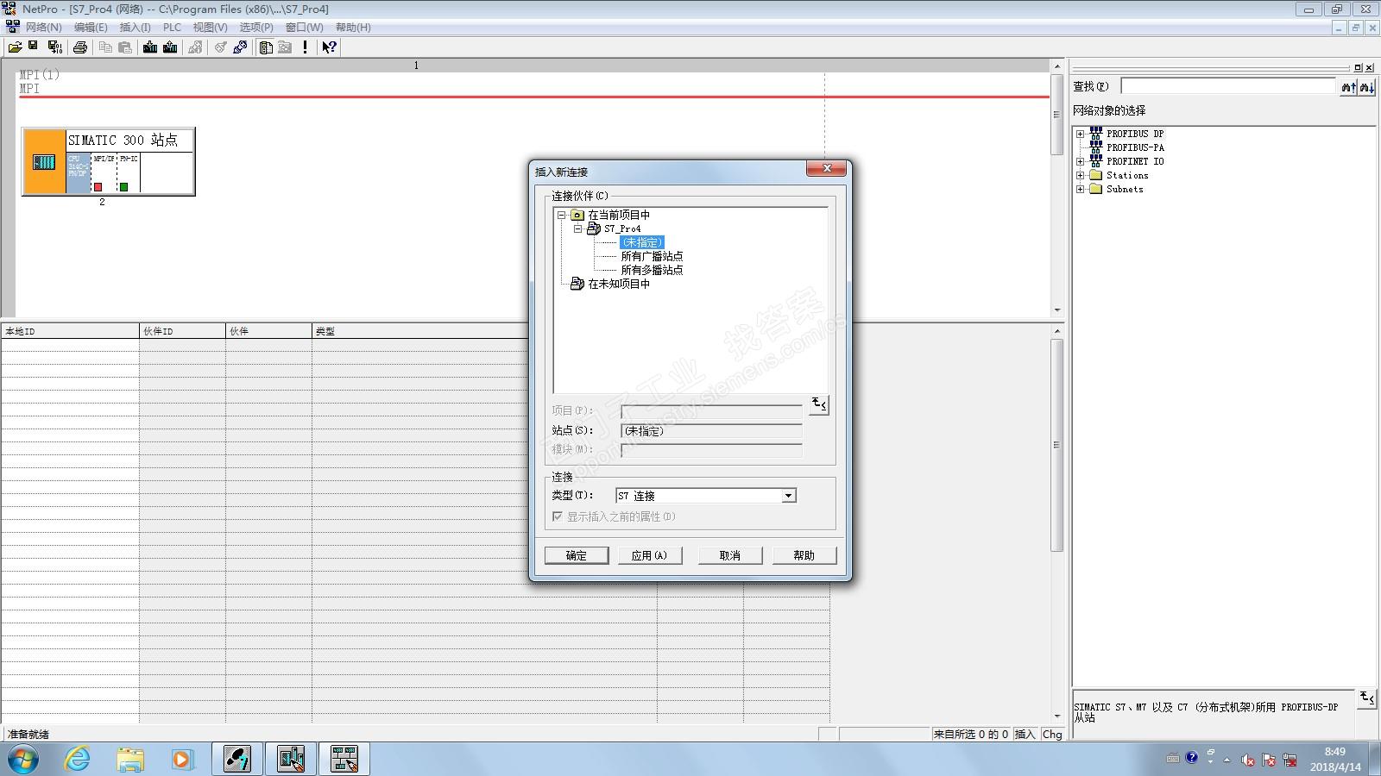Expand the Stations catalog folder

pyautogui.click(x=1080, y=175)
